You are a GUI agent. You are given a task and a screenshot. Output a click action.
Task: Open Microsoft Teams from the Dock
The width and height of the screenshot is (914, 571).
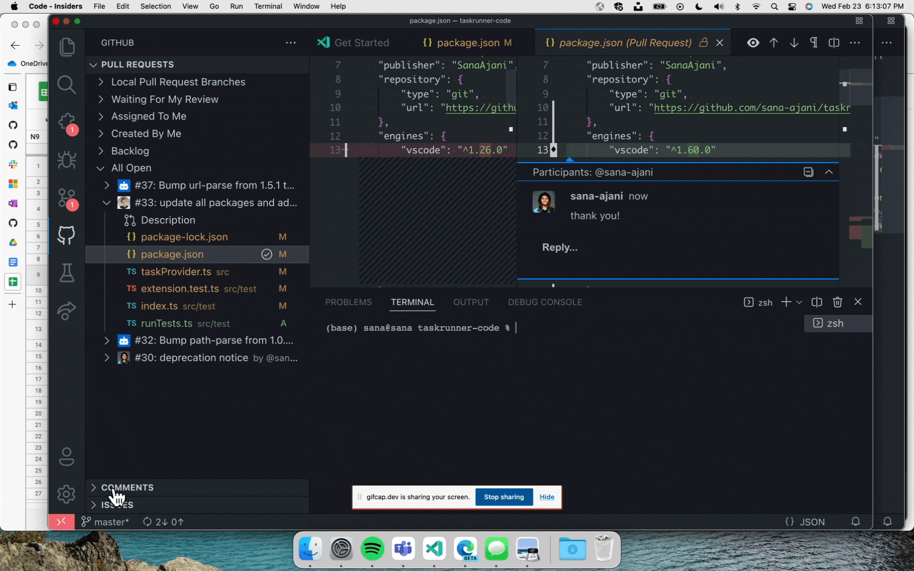(404, 549)
